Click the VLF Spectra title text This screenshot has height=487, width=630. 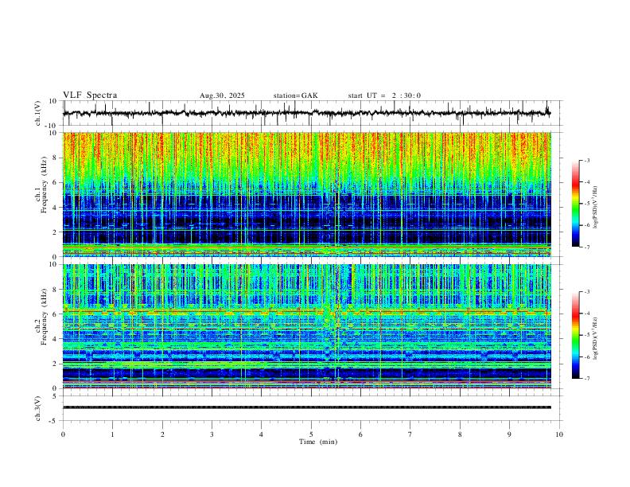click(90, 95)
